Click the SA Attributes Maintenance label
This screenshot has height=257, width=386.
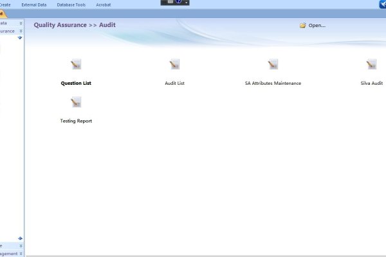coord(273,83)
